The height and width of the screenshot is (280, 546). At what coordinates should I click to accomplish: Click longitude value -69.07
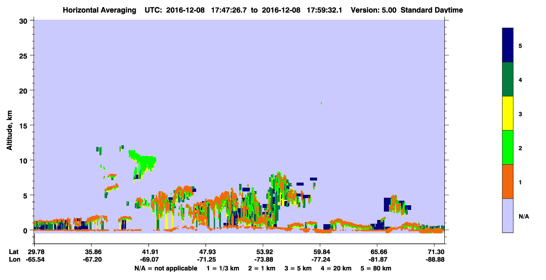point(149,260)
